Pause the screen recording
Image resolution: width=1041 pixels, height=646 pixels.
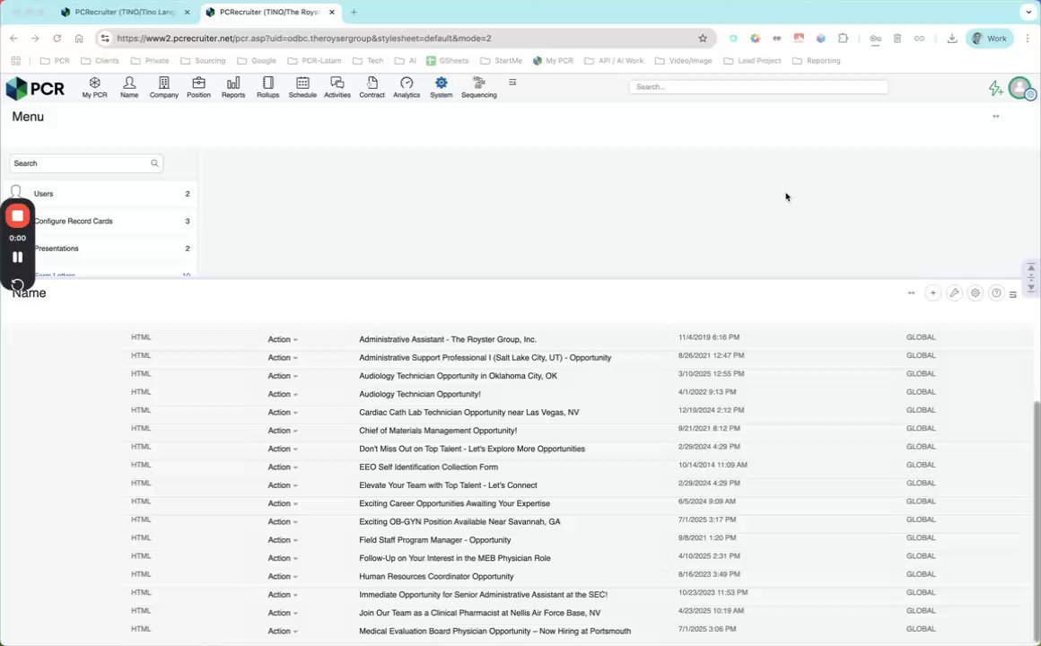[x=18, y=257]
